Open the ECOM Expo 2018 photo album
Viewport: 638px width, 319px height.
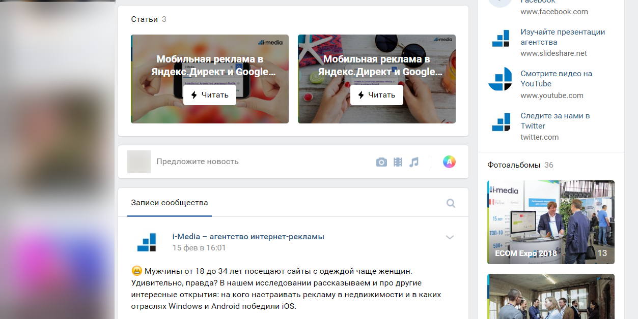[551, 222]
